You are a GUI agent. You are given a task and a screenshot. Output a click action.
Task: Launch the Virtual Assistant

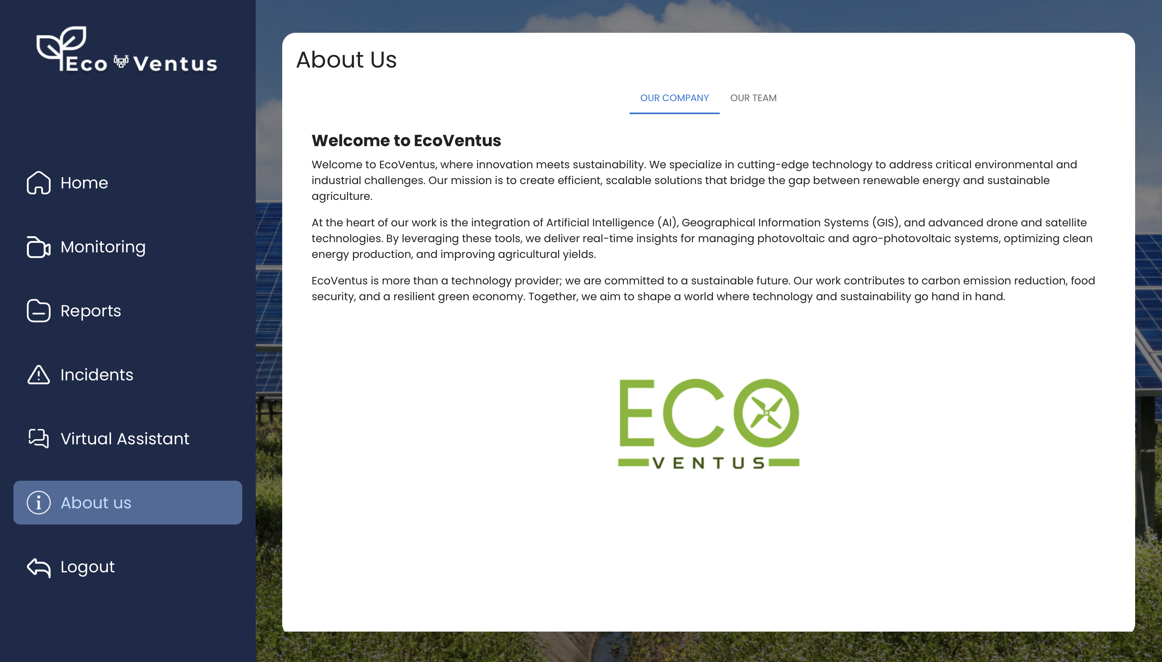pyautogui.click(x=124, y=438)
